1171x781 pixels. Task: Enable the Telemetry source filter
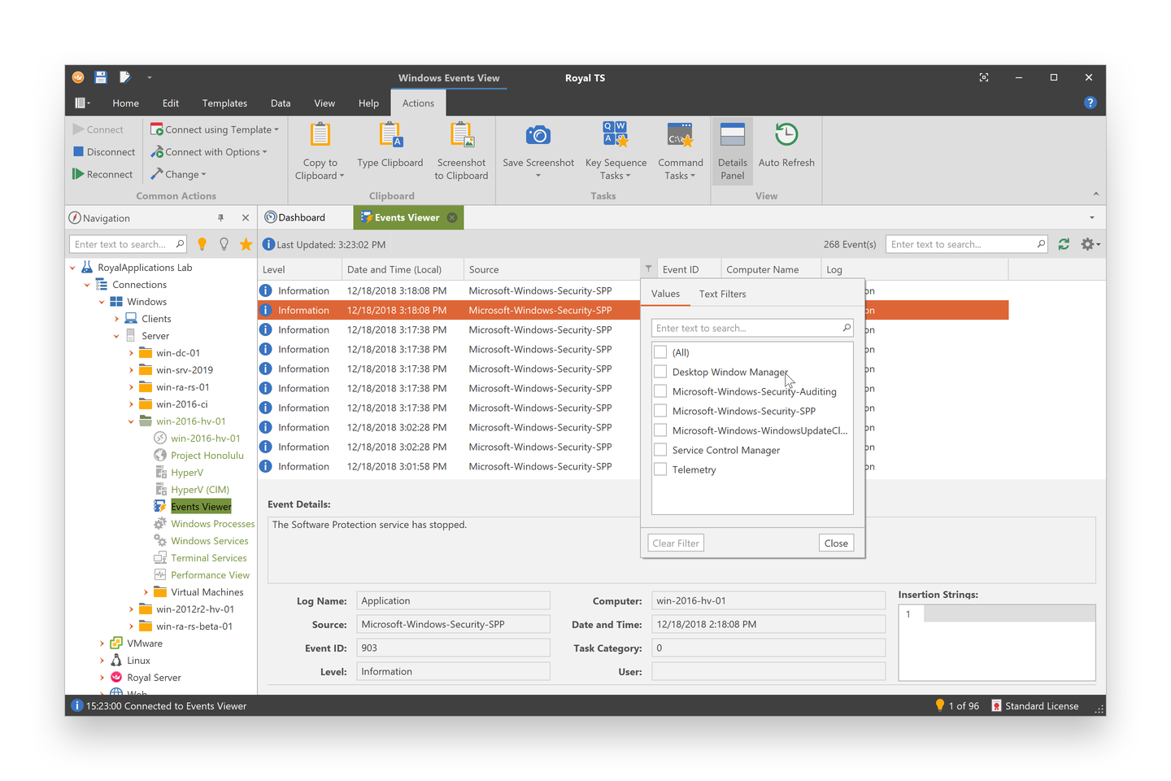660,469
